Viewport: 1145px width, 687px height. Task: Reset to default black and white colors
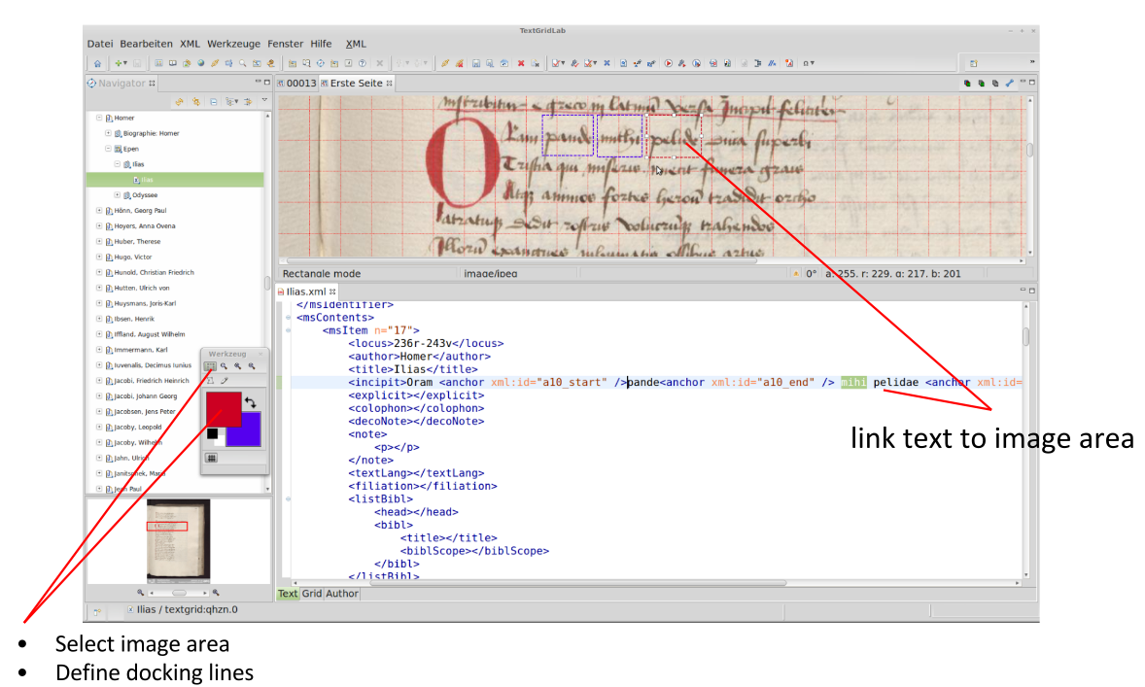point(215,436)
